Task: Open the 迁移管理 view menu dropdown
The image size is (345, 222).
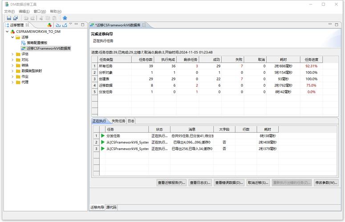Action: tap(71, 25)
